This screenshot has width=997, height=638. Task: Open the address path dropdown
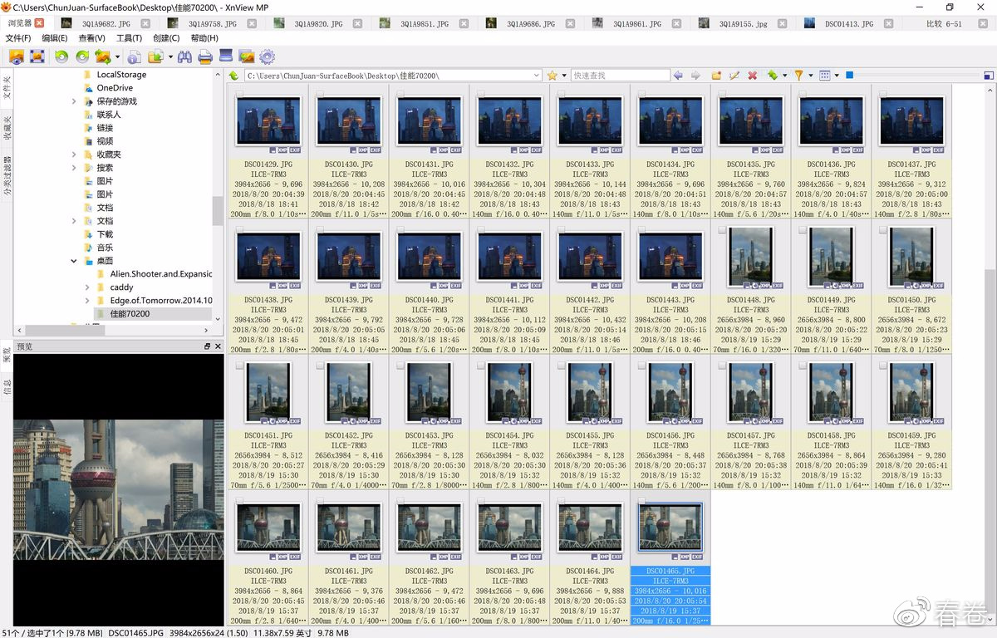[536, 76]
